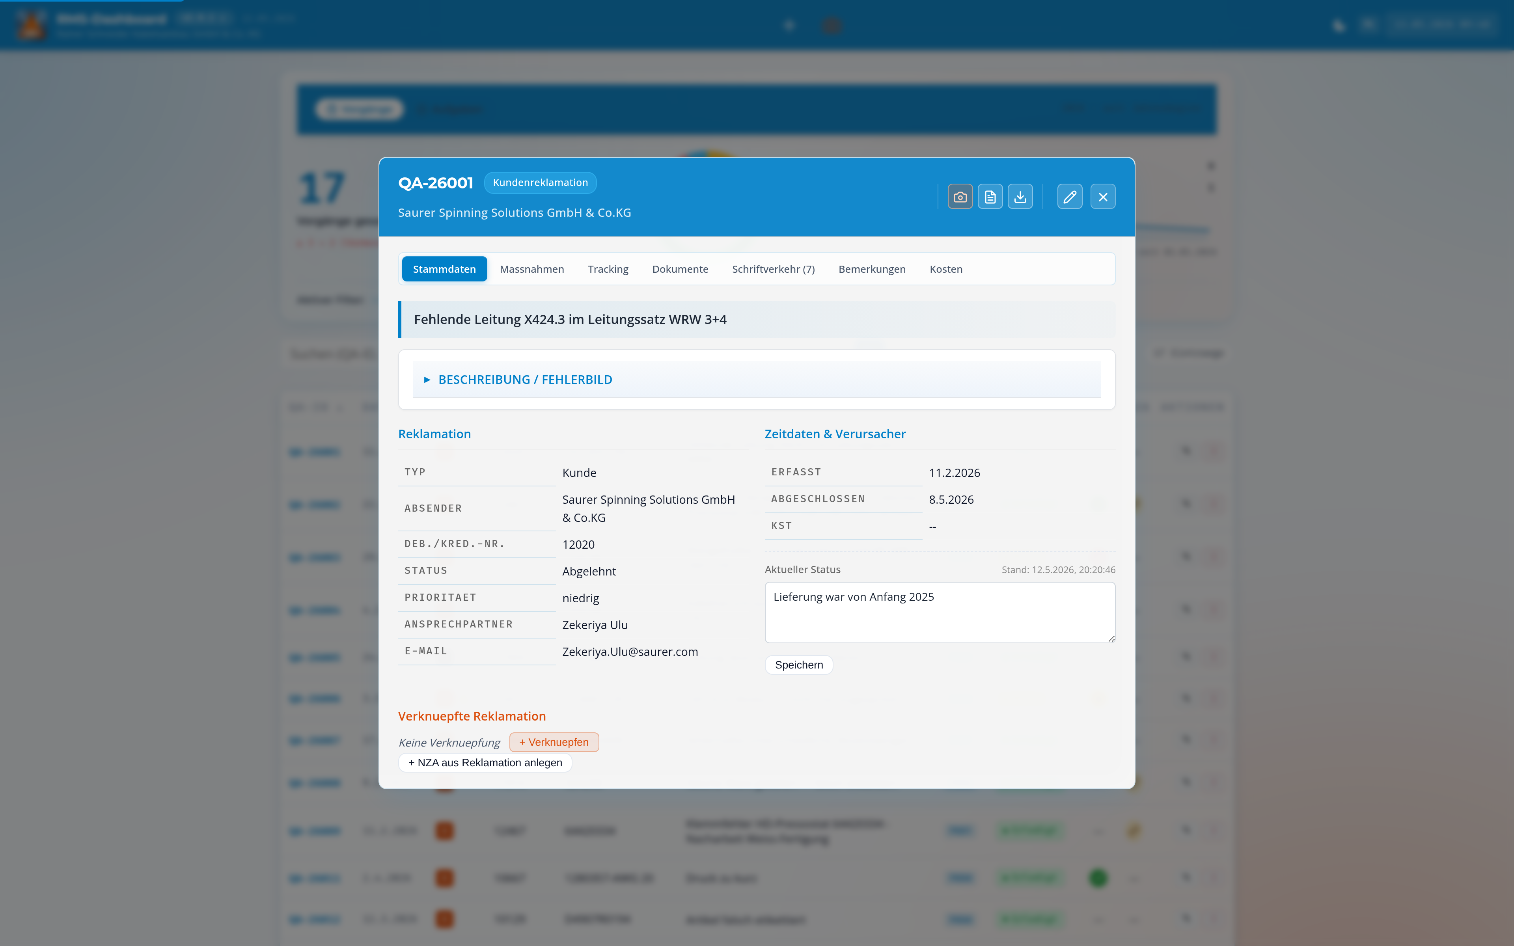The image size is (1514, 946).
Task: Click the document report icon in header
Action: (990, 197)
